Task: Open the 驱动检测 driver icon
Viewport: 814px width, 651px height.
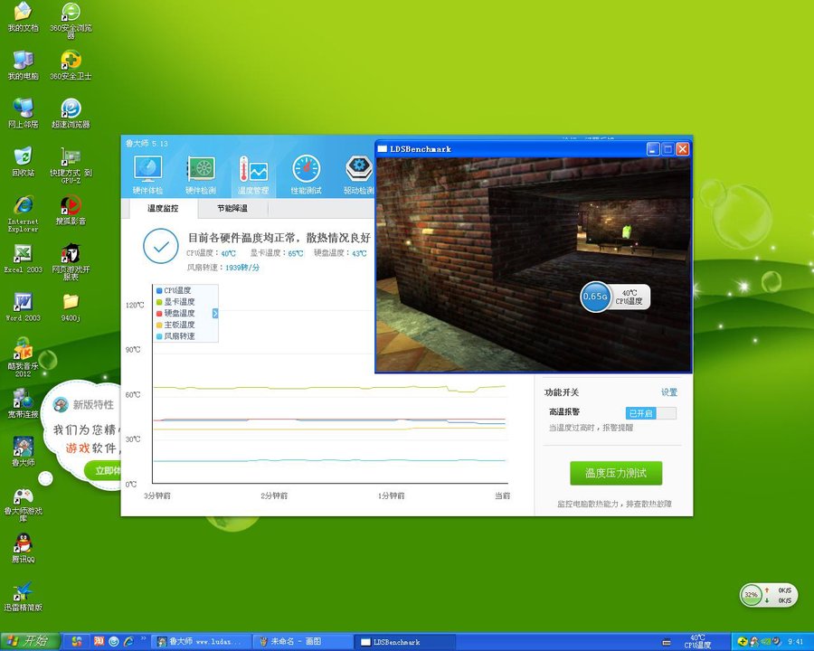Action: [x=359, y=174]
